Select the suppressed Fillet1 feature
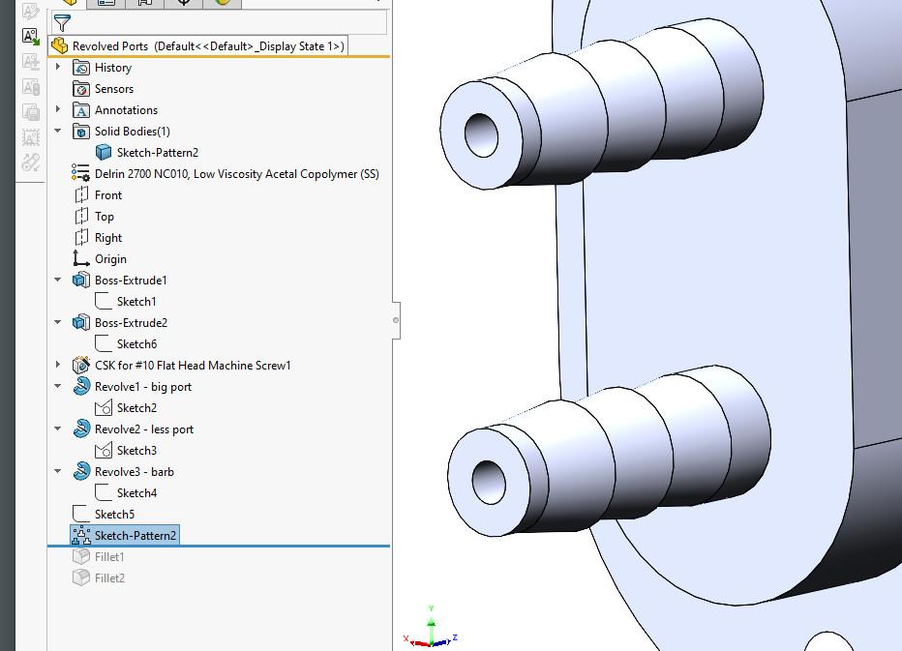The image size is (902, 651). (108, 556)
